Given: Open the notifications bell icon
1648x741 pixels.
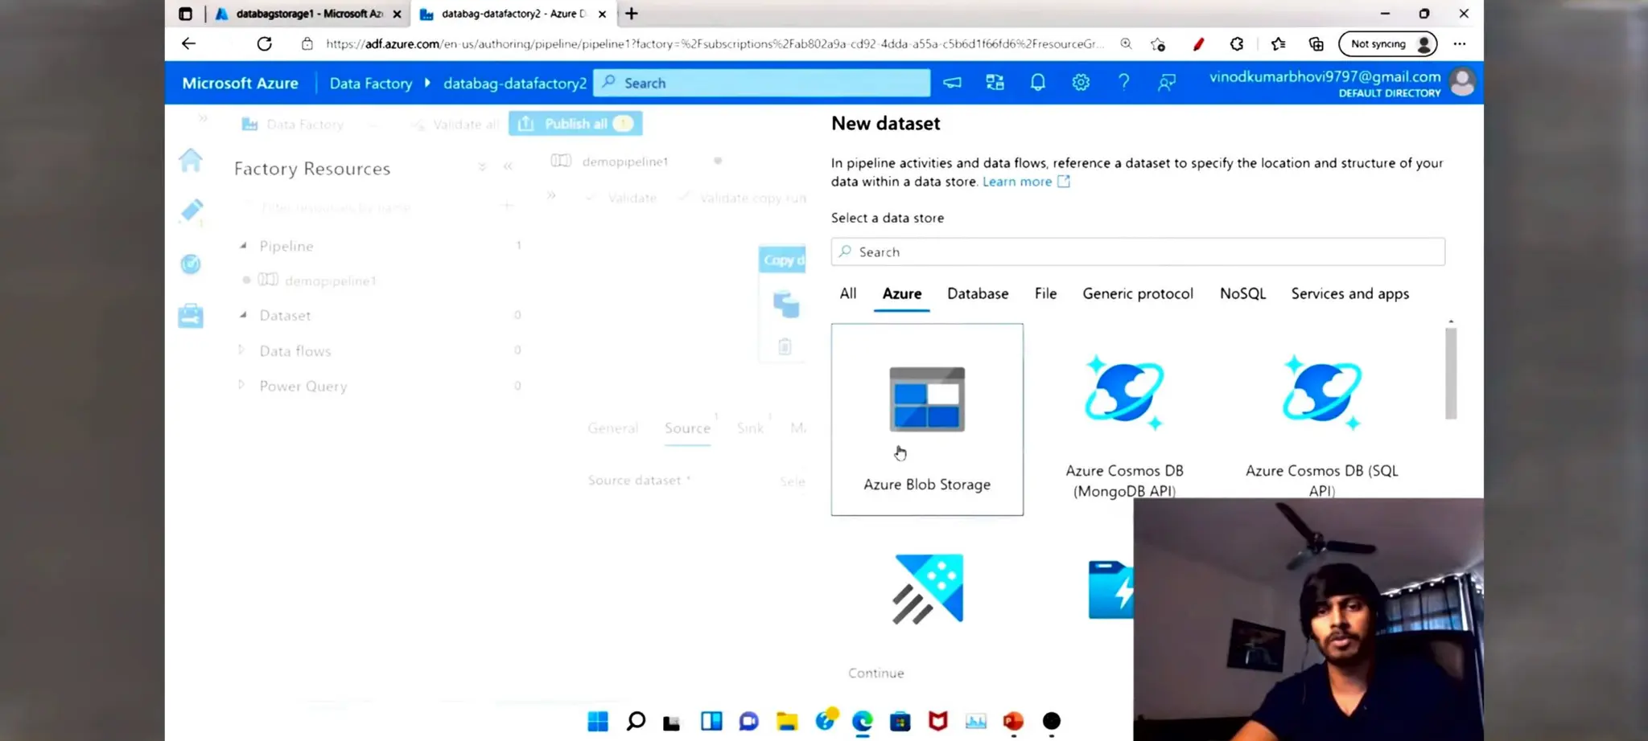Looking at the screenshot, I should click(x=1038, y=82).
